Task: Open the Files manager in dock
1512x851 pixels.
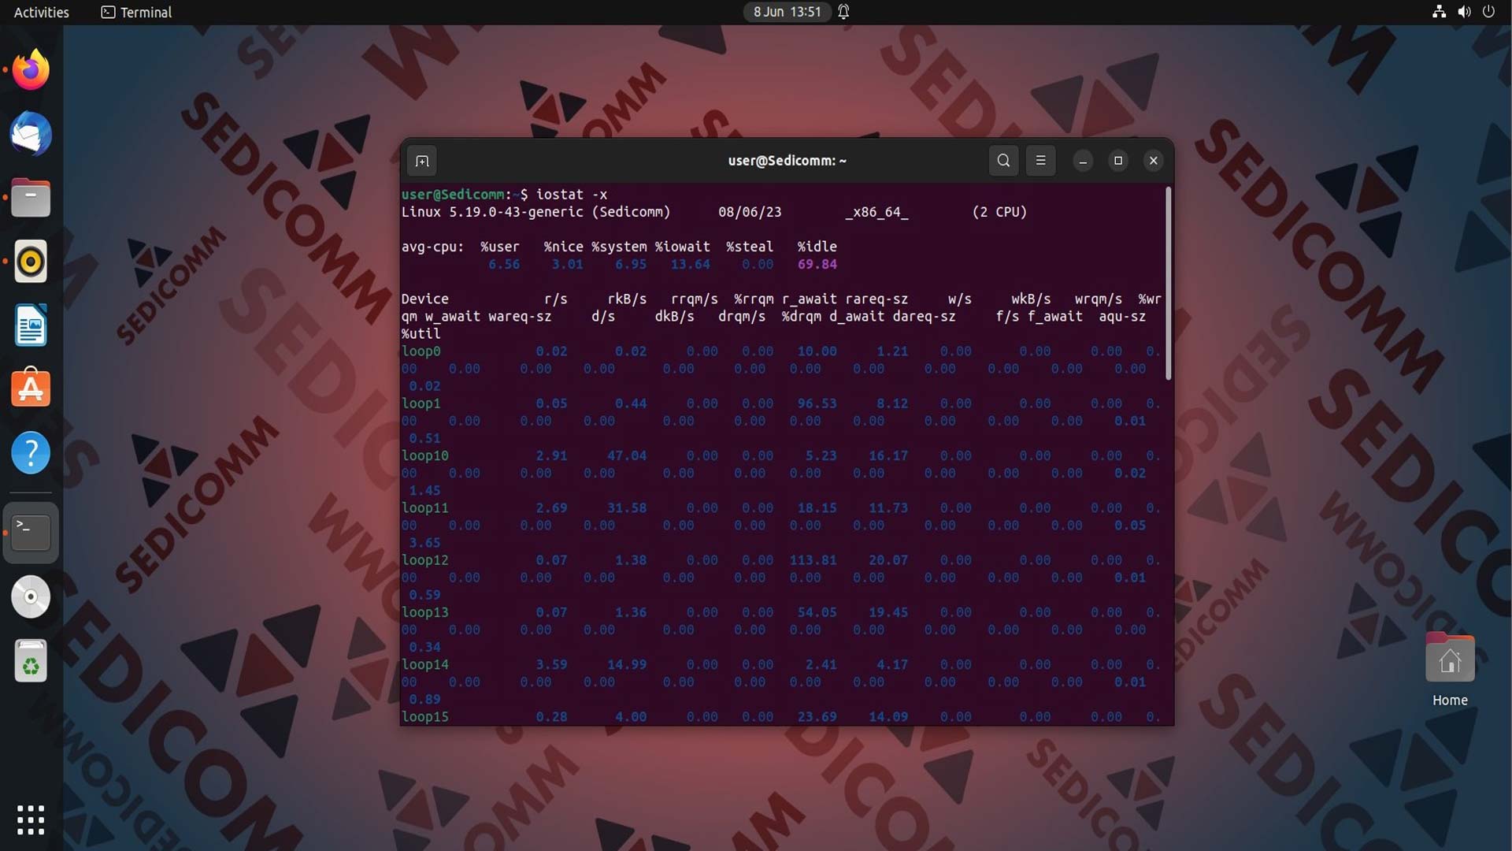Action: pyautogui.click(x=31, y=198)
